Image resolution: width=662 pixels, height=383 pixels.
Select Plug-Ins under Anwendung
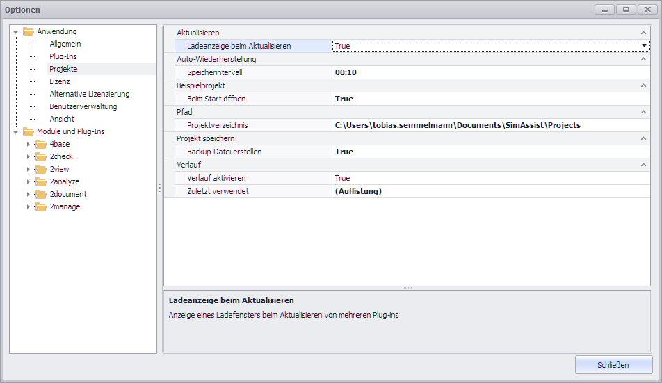click(63, 56)
